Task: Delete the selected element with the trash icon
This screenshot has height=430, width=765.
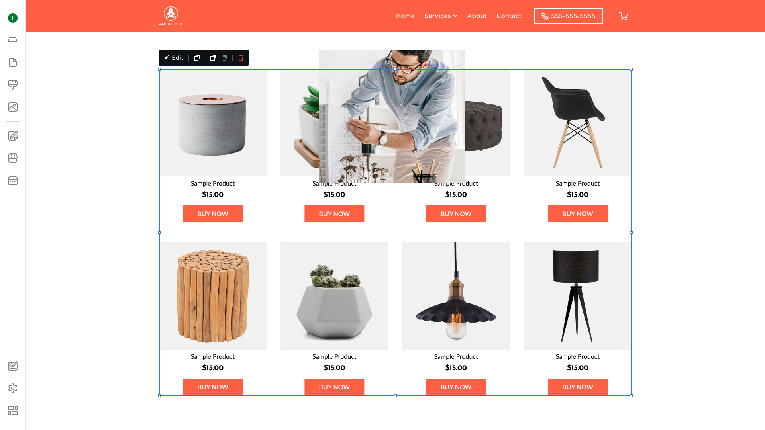Action: [x=241, y=58]
